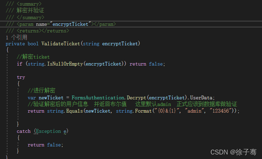
Task: Click the '1 个引用' reference CodeLens link
Action: (x=16, y=37)
